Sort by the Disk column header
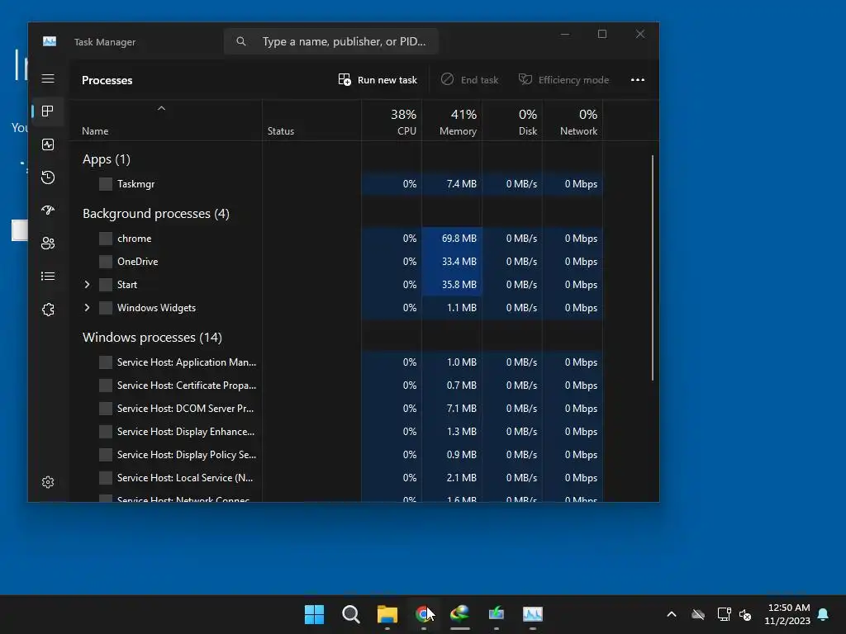Screen dimensions: 846x634 click(x=512, y=122)
